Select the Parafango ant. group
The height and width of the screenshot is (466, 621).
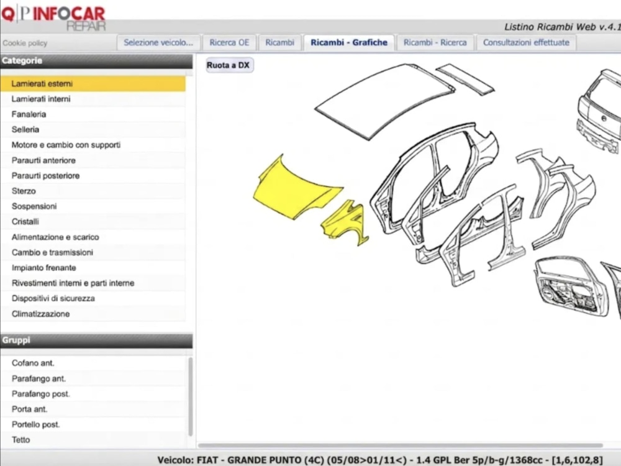(x=93, y=379)
